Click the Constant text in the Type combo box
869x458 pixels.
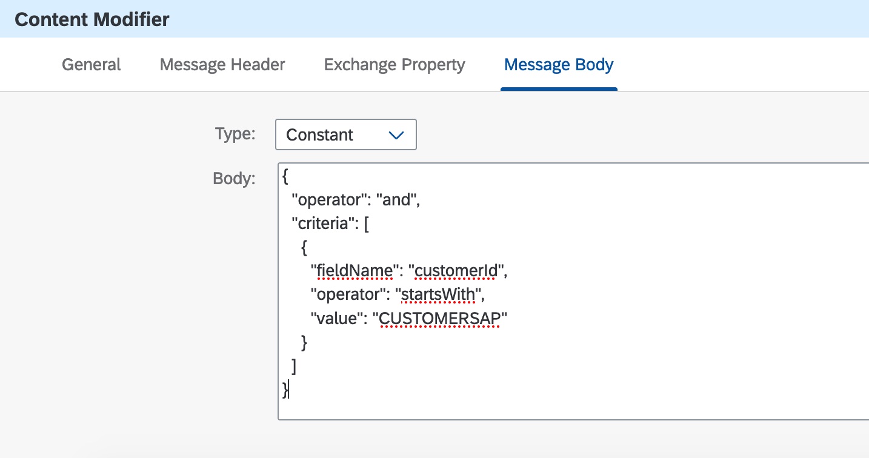319,135
